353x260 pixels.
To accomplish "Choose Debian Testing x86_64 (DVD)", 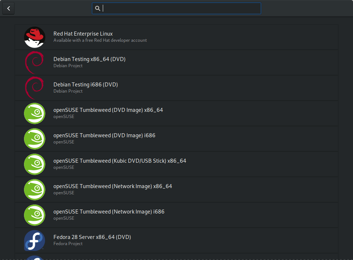I will point(89,59).
